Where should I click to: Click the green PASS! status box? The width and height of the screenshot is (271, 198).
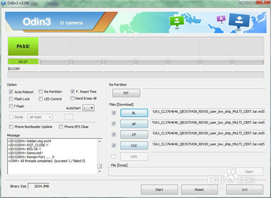click(x=23, y=47)
